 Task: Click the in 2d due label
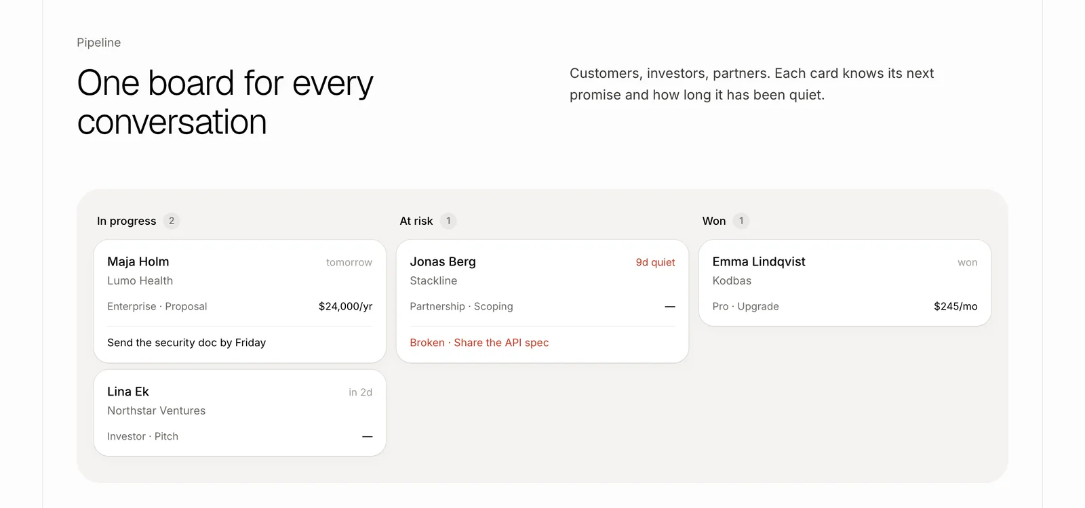pyautogui.click(x=361, y=392)
